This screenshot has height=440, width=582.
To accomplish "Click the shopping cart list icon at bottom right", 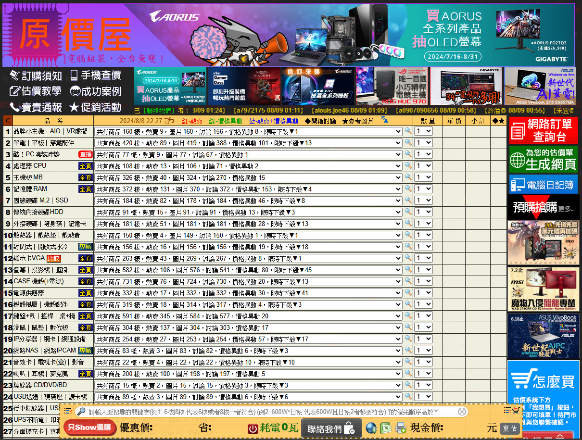I will (x=516, y=410).
